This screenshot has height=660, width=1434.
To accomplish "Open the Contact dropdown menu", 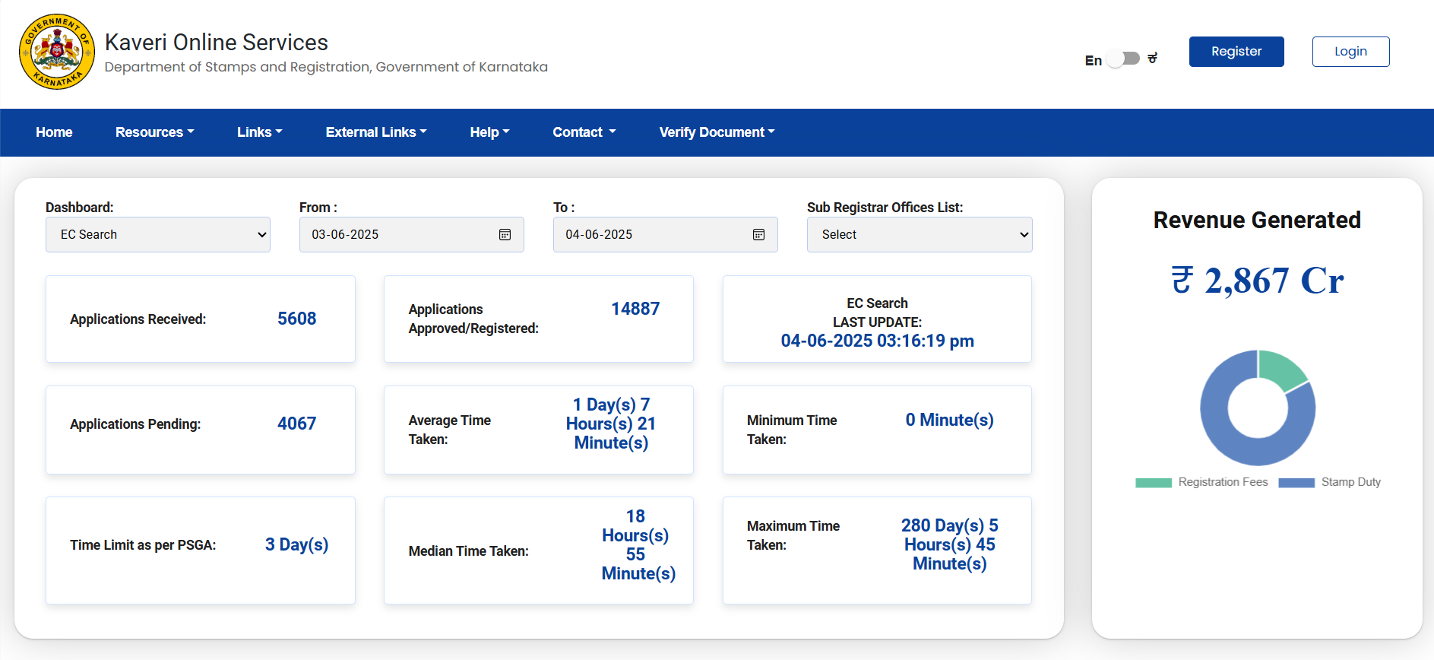I will point(584,132).
